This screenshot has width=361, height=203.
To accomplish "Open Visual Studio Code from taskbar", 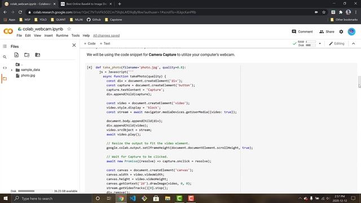I will 133,198.
